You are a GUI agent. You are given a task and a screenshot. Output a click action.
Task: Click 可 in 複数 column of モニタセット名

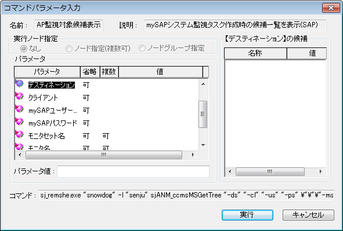(x=106, y=136)
